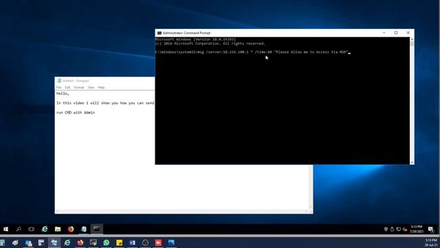Screen dimensions: 440x248
Task: Open the Notepad Edit menu
Action: pyautogui.click(x=67, y=87)
